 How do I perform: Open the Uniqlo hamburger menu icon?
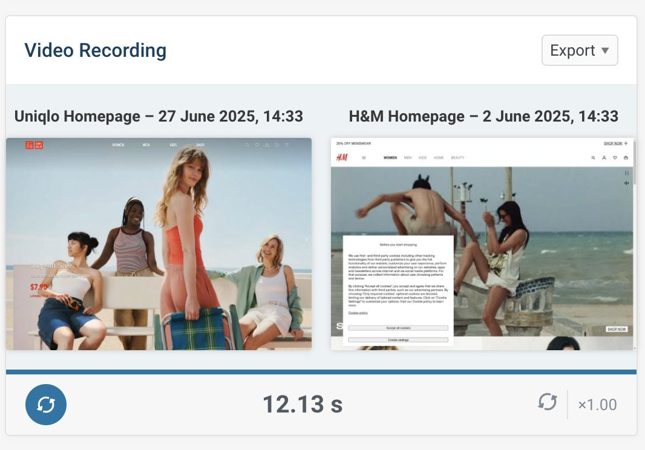287,145
